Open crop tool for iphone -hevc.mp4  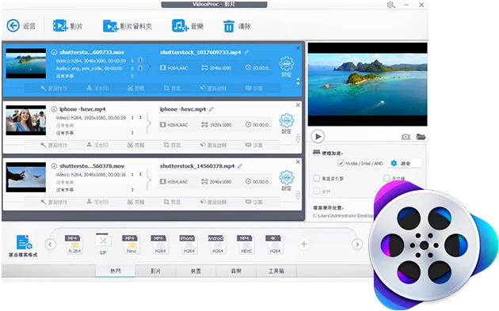tap(172, 145)
